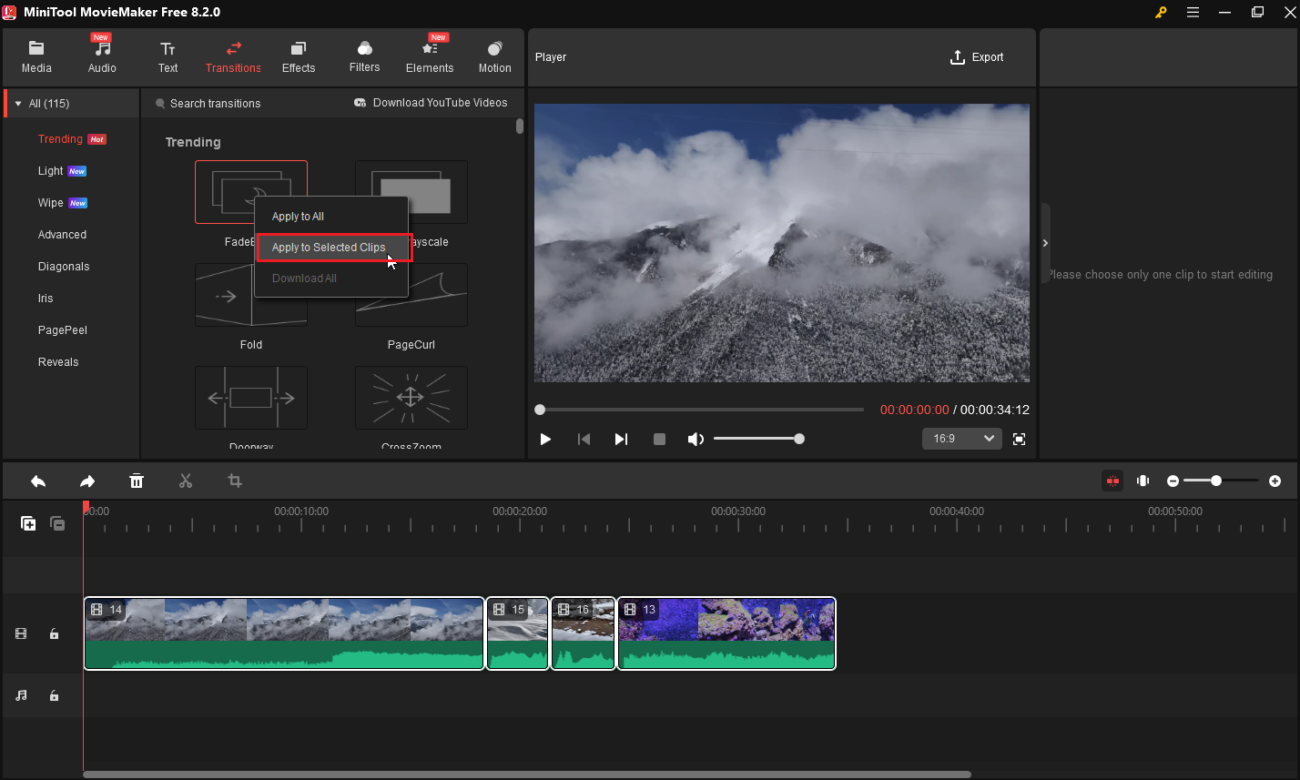Toggle the video track lock
This screenshot has height=780, width=1300.
point(54,633)
